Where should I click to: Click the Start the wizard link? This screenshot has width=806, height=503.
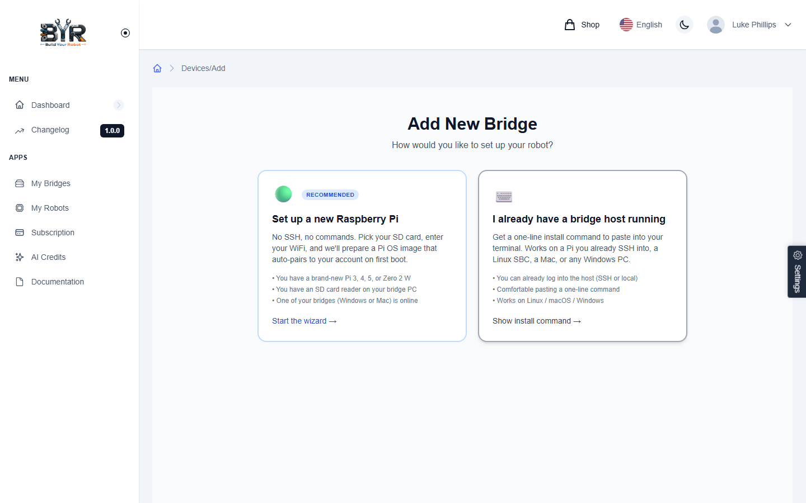(x=304, y=321)
